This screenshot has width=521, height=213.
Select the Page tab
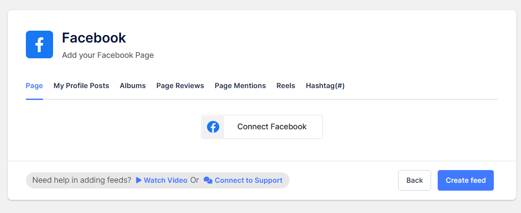tap(34, 86)
